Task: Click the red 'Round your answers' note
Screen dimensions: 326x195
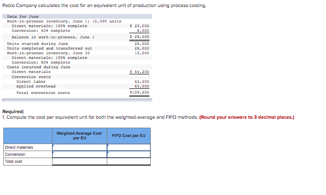Action: pyautogui.click(x=247, y=117)
